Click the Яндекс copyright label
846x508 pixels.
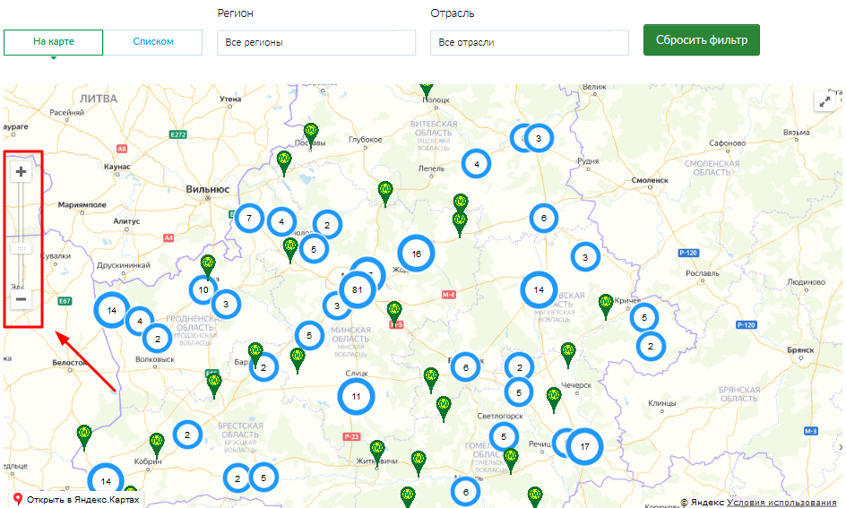pos(703,503)
